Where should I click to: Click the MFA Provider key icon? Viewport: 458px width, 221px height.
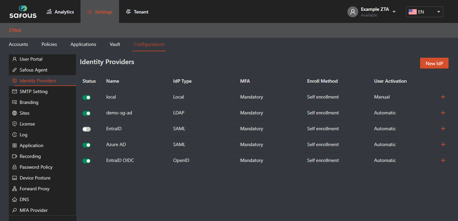tap(15, 210)
